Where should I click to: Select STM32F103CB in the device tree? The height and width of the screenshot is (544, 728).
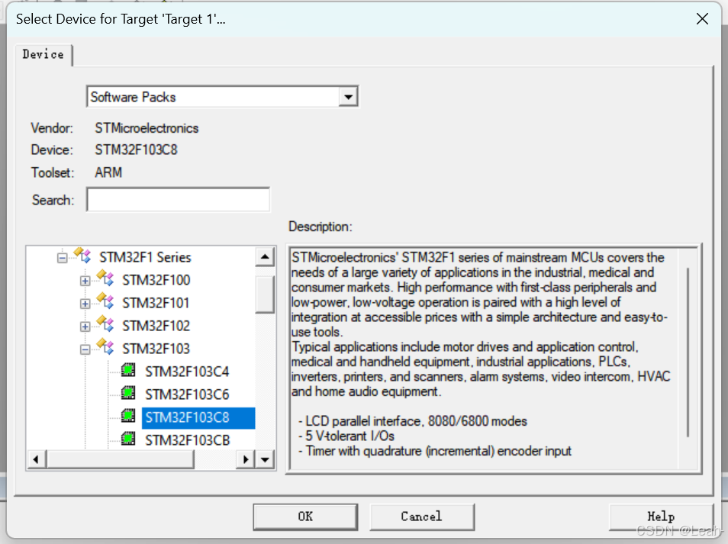click(188, 440)
